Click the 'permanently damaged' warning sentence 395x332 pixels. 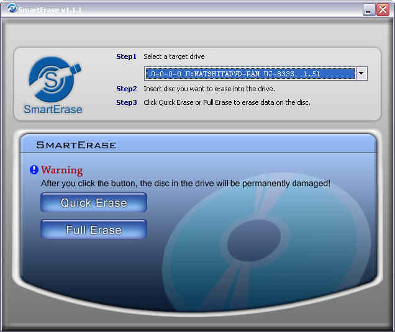[x=186, y=183]
